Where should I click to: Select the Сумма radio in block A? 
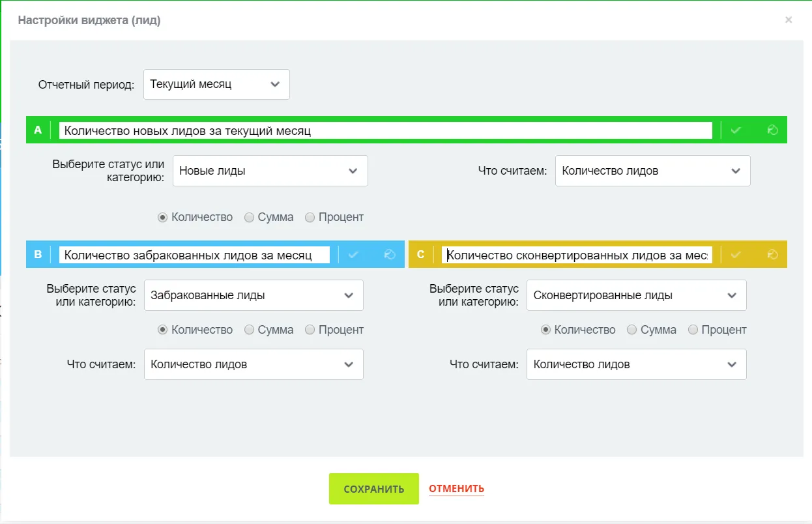coord(249,218)
